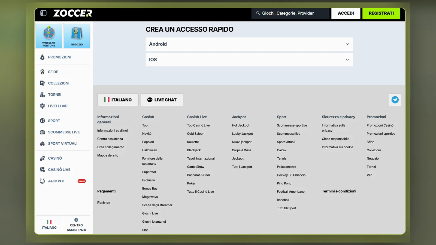Click the Livelli VIP shield icon
This screenshot has width=436, height=245.
(42, 106)
